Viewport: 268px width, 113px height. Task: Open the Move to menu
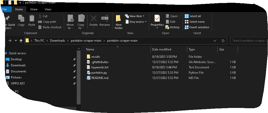pyautogui.click(x=70, y=22)
